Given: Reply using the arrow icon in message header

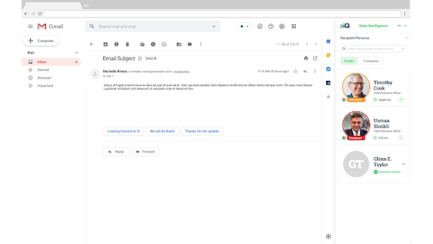Looking at the screenshot, I should 305,72.
